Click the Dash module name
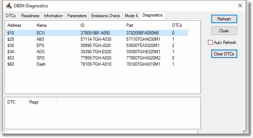This screenshot has width=253, height=138. (41, 64)
